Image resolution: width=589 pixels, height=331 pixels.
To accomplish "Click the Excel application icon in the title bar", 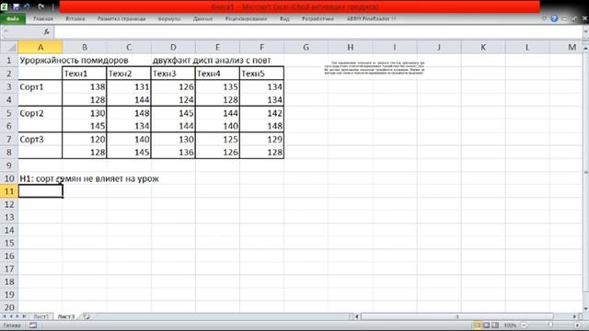I will pyautogui.click(x=5, y=6).
